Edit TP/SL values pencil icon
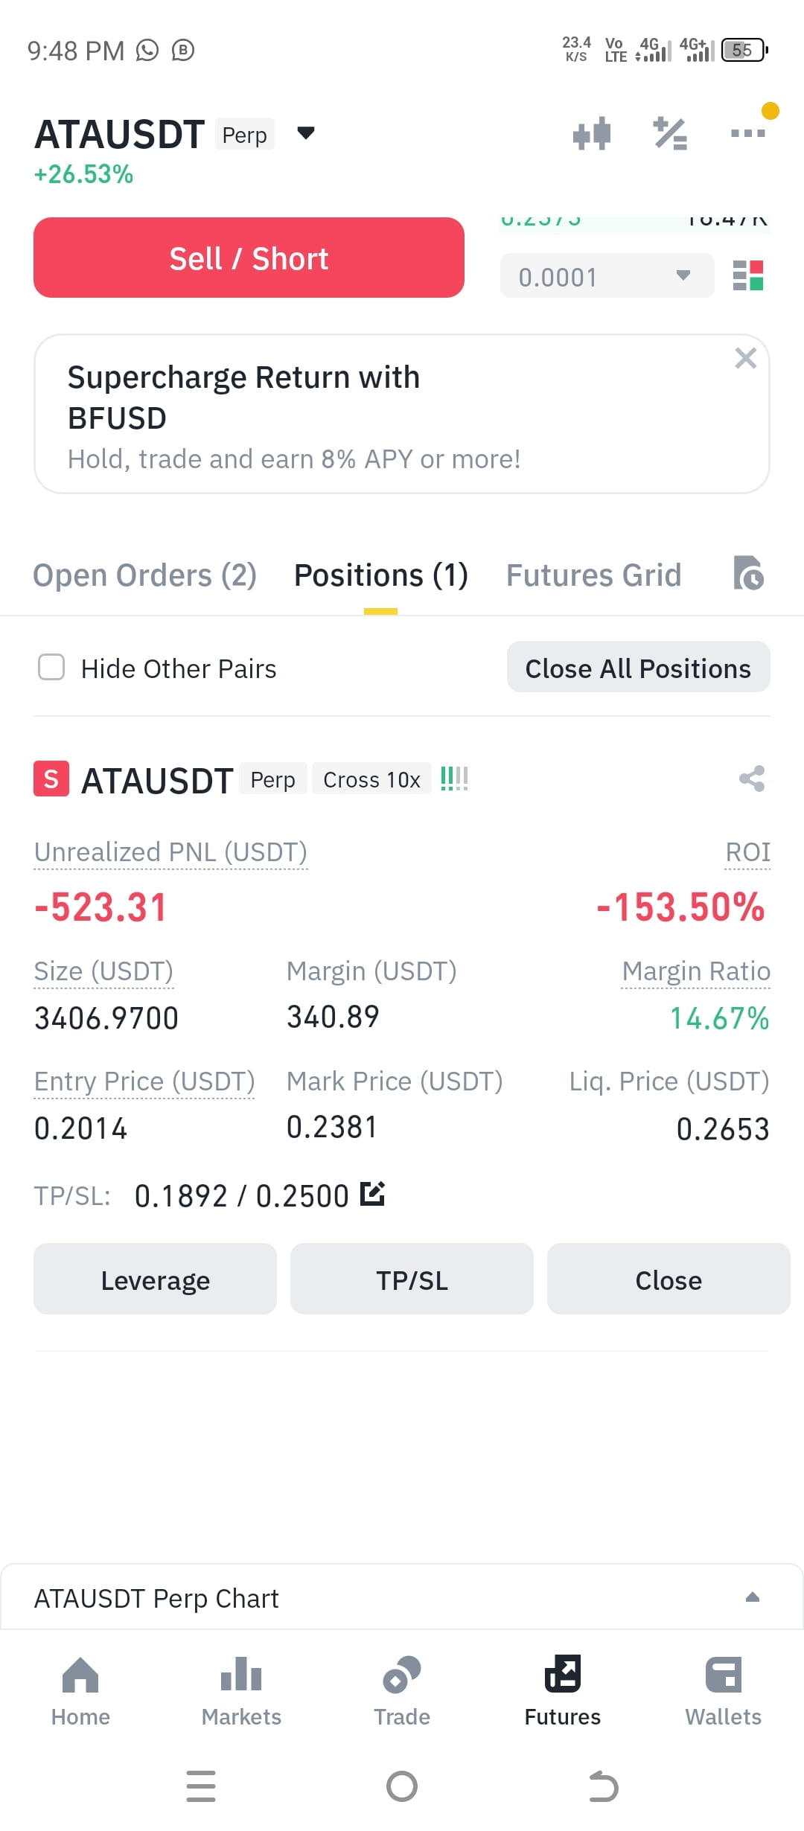804x1831 pixels. pyautogui.click(x=372, y=1194)
